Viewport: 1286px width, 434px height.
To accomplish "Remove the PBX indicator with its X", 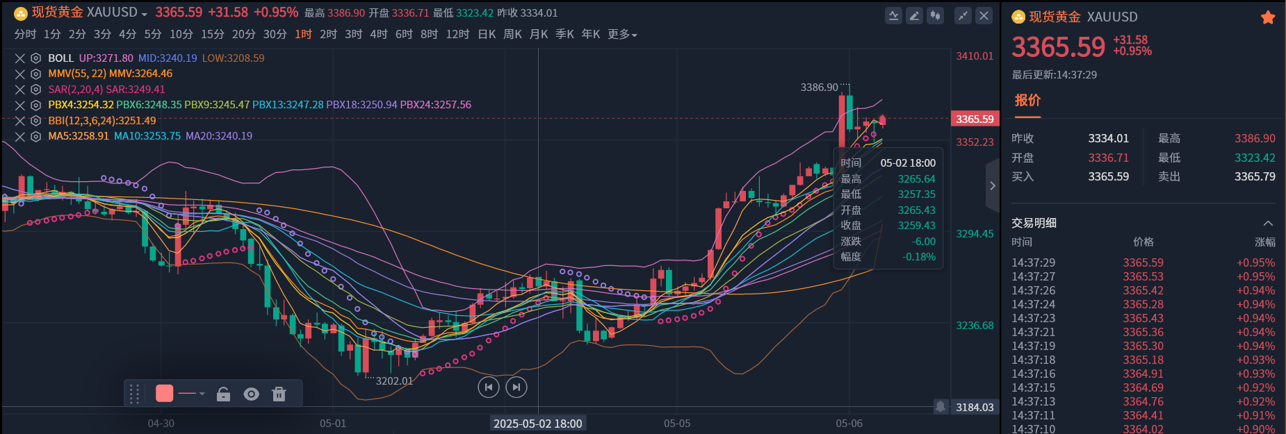I will tap(20, 105).
